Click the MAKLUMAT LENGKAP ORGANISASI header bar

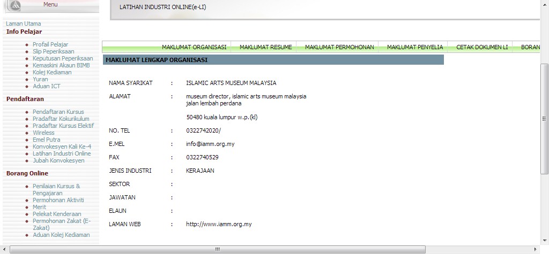coord(273,60)
